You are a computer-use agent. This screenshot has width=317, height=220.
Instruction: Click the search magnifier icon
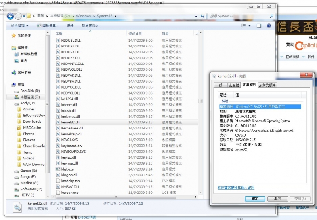point(271,16)
